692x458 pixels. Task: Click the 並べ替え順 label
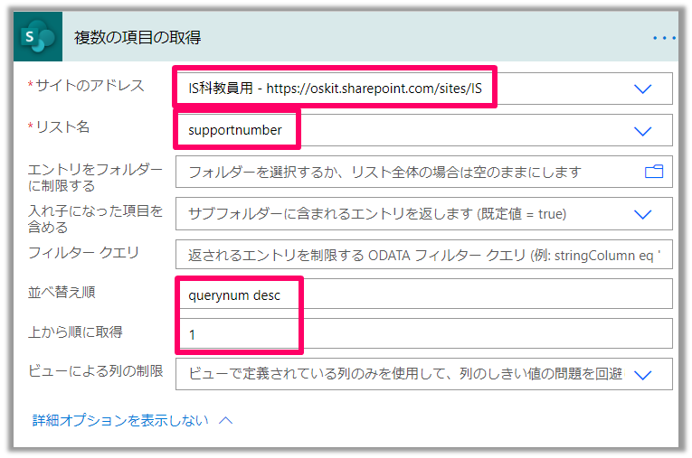tap(62, 292)
